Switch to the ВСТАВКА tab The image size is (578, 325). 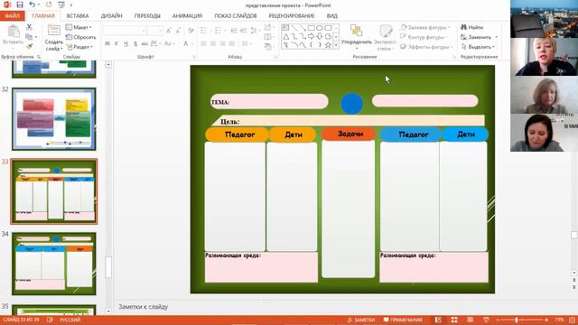[78, 16]
